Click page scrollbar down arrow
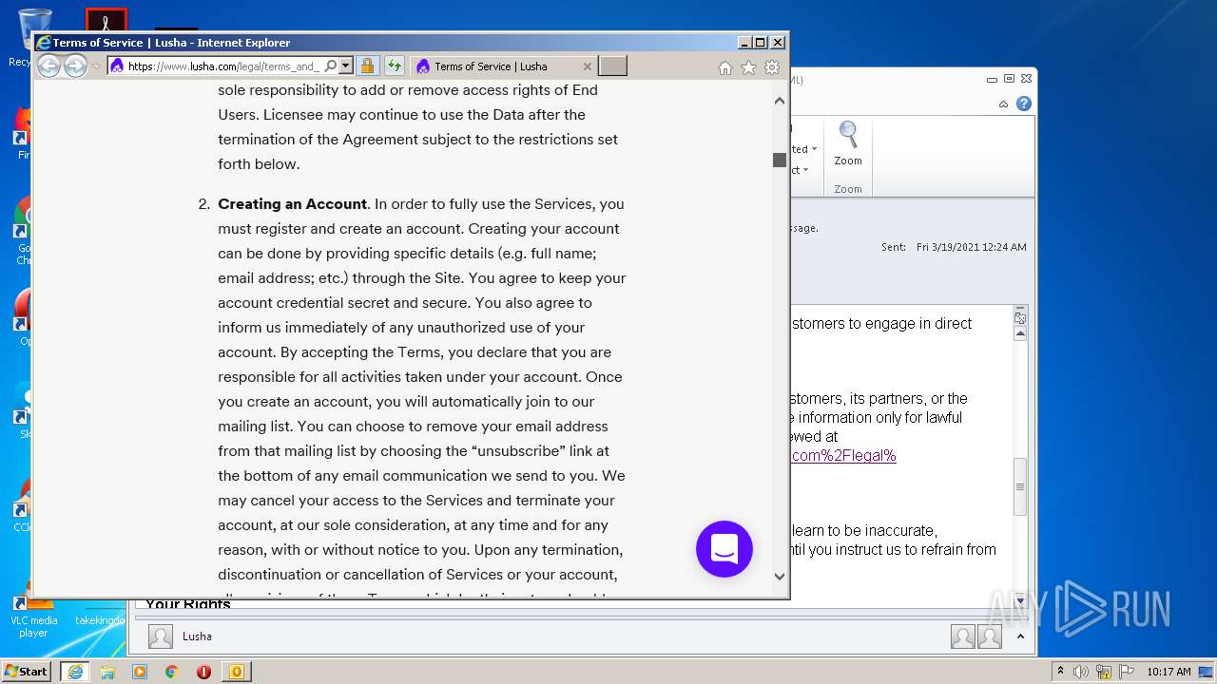The image size is (1217, 684). coord(780,576)
